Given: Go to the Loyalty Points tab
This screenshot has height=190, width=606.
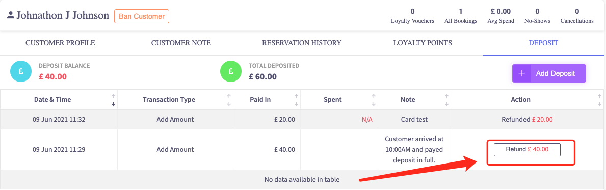Looking at the screenshot, I should coord(423,43).
